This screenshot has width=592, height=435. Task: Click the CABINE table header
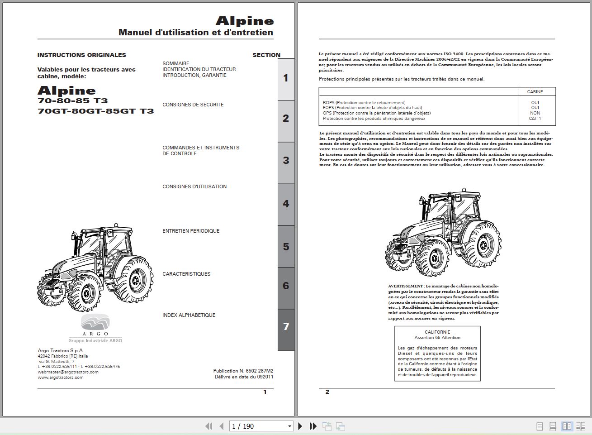point(535,92)
